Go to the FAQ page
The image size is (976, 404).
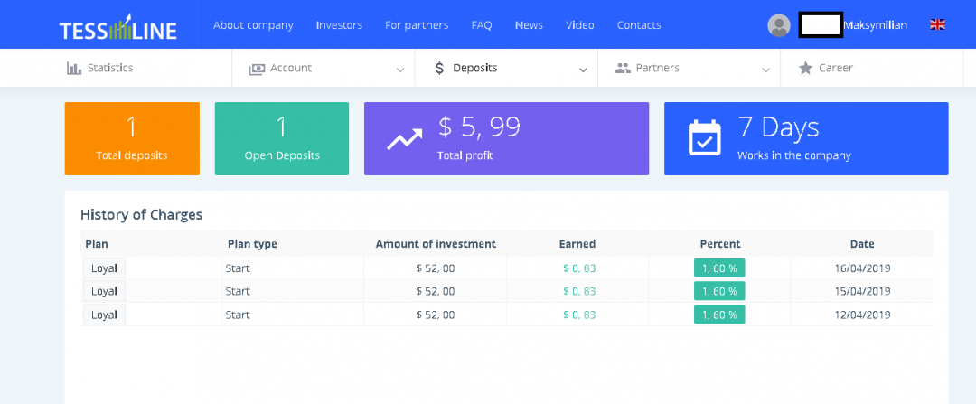(x=482, y=25)
